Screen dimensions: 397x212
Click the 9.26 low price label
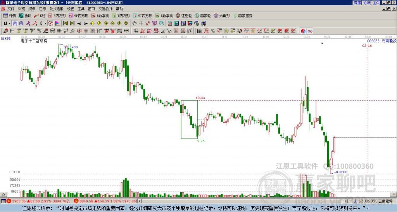(201, 141)
